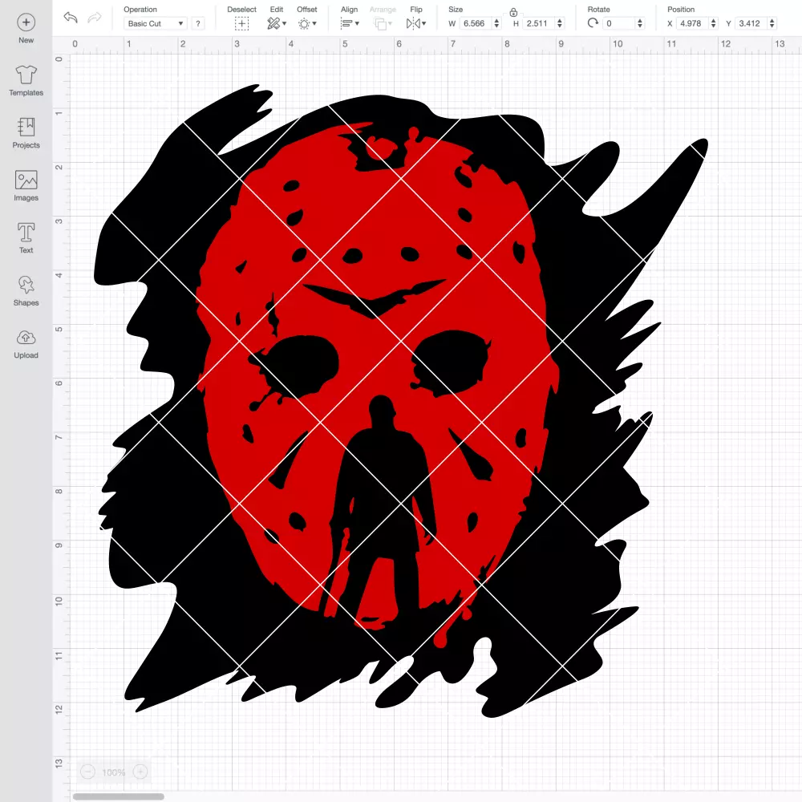Click the Rotate icon
The image size is (802, 802).
(593, 23)
